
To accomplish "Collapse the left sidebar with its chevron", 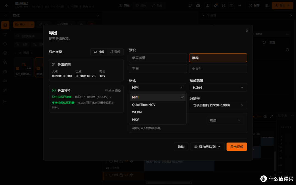I will coord(5,16).
